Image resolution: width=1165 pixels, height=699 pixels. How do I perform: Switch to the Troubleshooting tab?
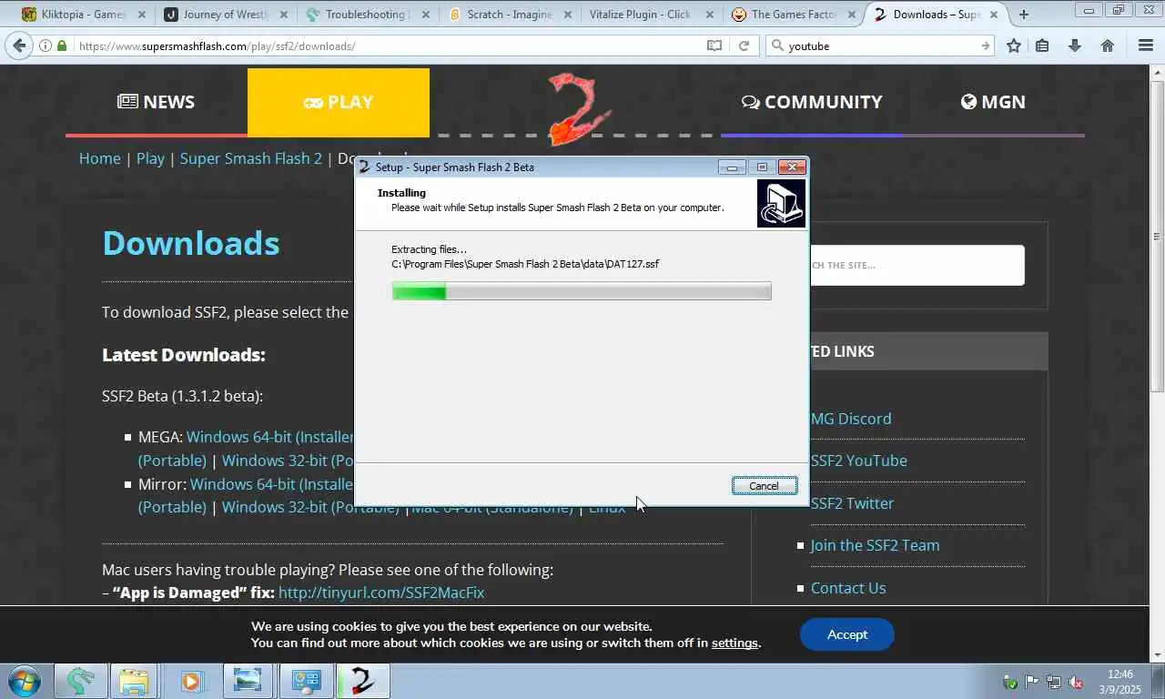366,15
